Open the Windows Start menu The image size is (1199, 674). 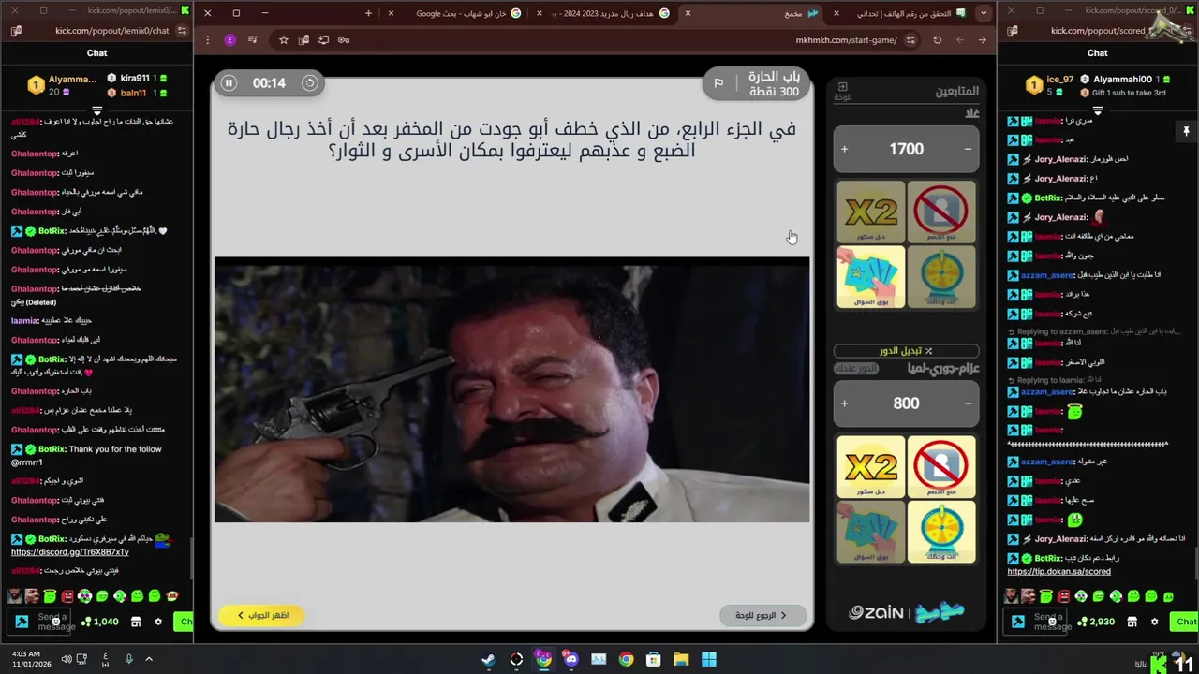tap(709, 659)
